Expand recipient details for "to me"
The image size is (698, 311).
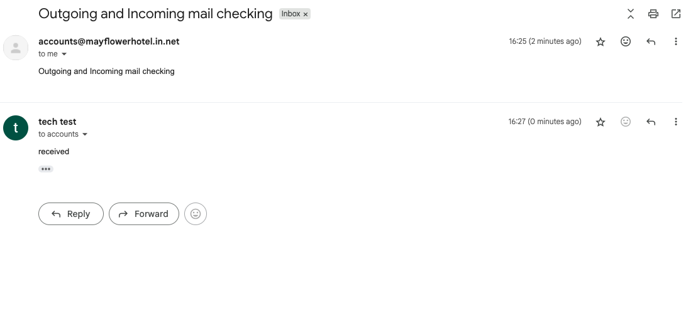(x=64, y=55)
